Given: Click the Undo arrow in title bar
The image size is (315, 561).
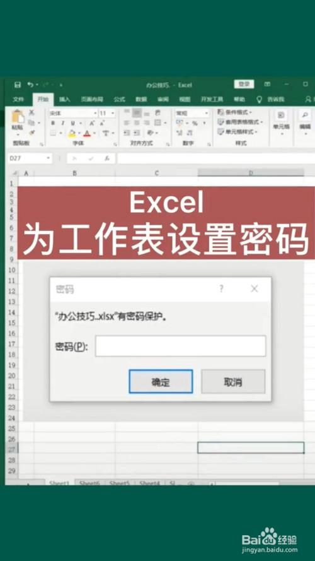Looking at the screenshot, I should coord(30,85).
